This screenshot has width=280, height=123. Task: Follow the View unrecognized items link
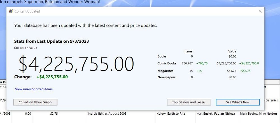[x=34, y=89]
